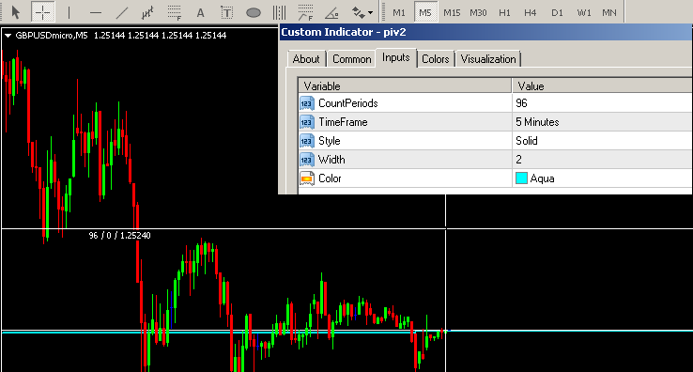Select the equidistant channel tool
Viewport: 693px width, 372px height.
click(147, 12)
